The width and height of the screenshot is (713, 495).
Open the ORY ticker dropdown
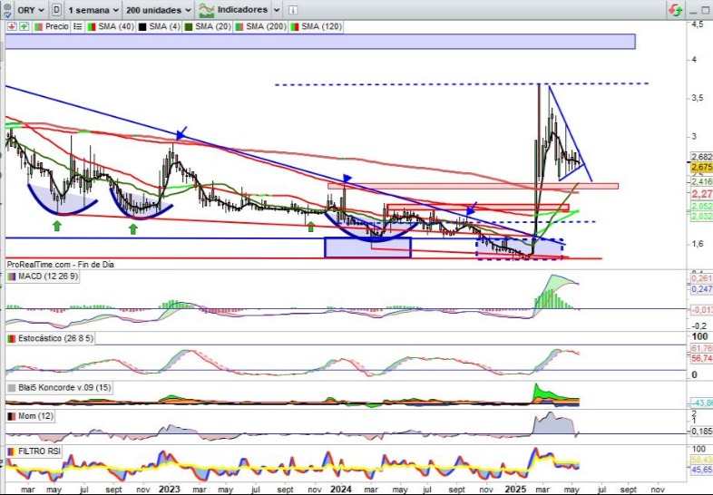coord(31,10)
